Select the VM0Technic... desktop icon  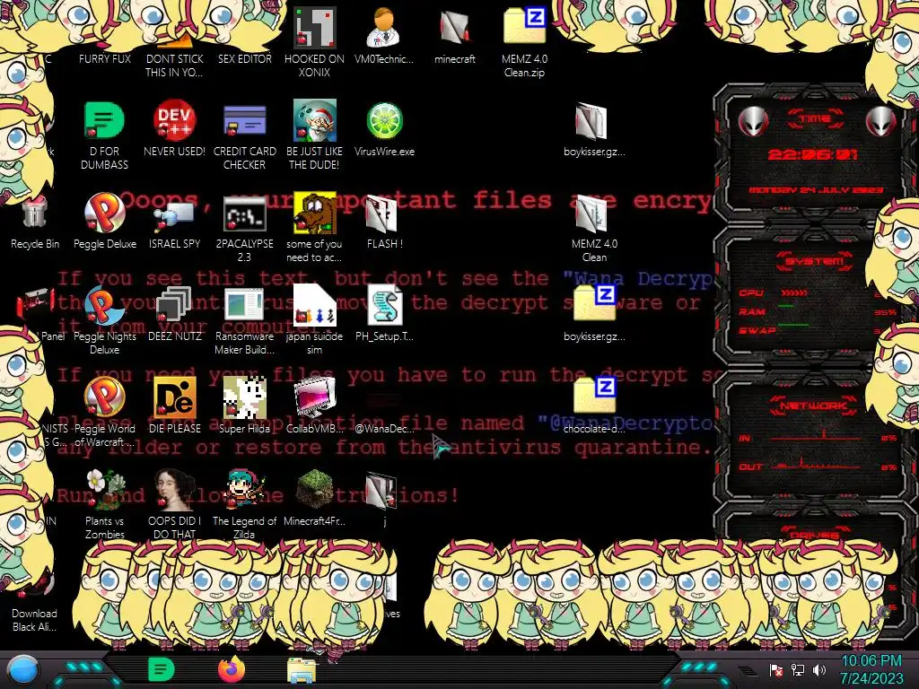coord(384,35)
